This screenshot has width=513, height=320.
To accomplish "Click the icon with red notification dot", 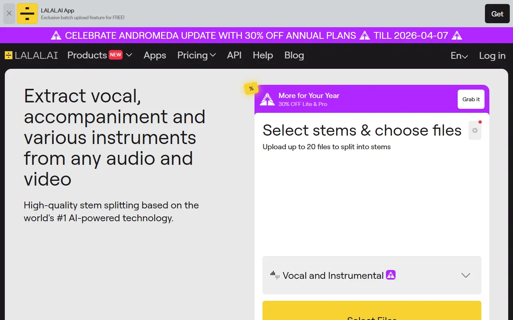I will (475, 130).
